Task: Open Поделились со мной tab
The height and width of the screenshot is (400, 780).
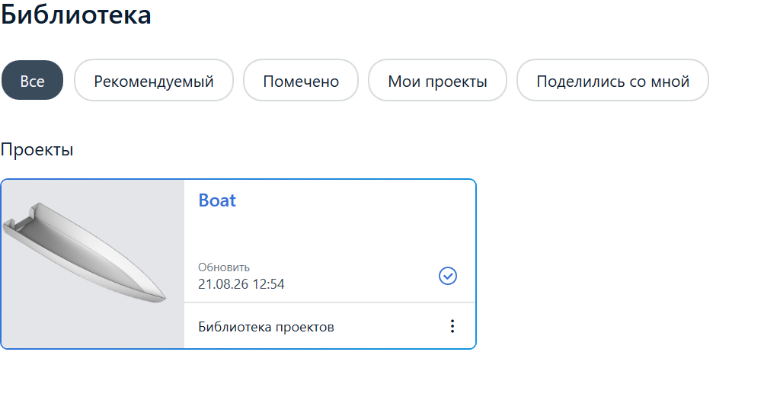Action: pyautogui.click(x=613, y=81)
